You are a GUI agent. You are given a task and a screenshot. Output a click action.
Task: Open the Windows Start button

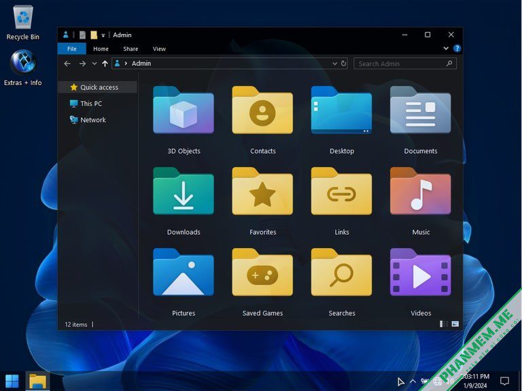pos(12,381)
